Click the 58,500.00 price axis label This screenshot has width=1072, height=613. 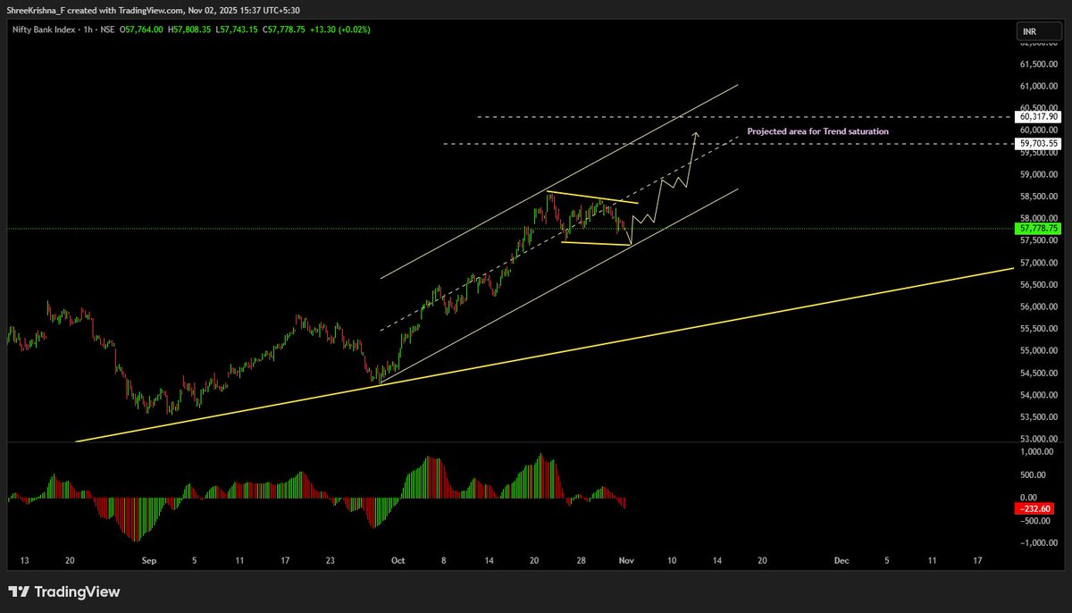tap(1038, 197)
